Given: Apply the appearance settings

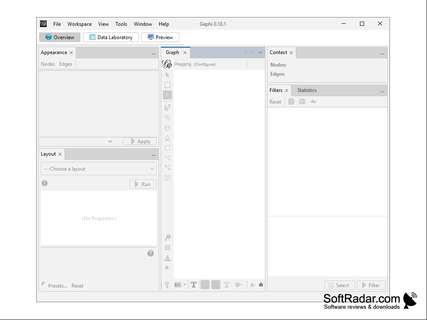Looking at the screenshot, I should point(140,141).
